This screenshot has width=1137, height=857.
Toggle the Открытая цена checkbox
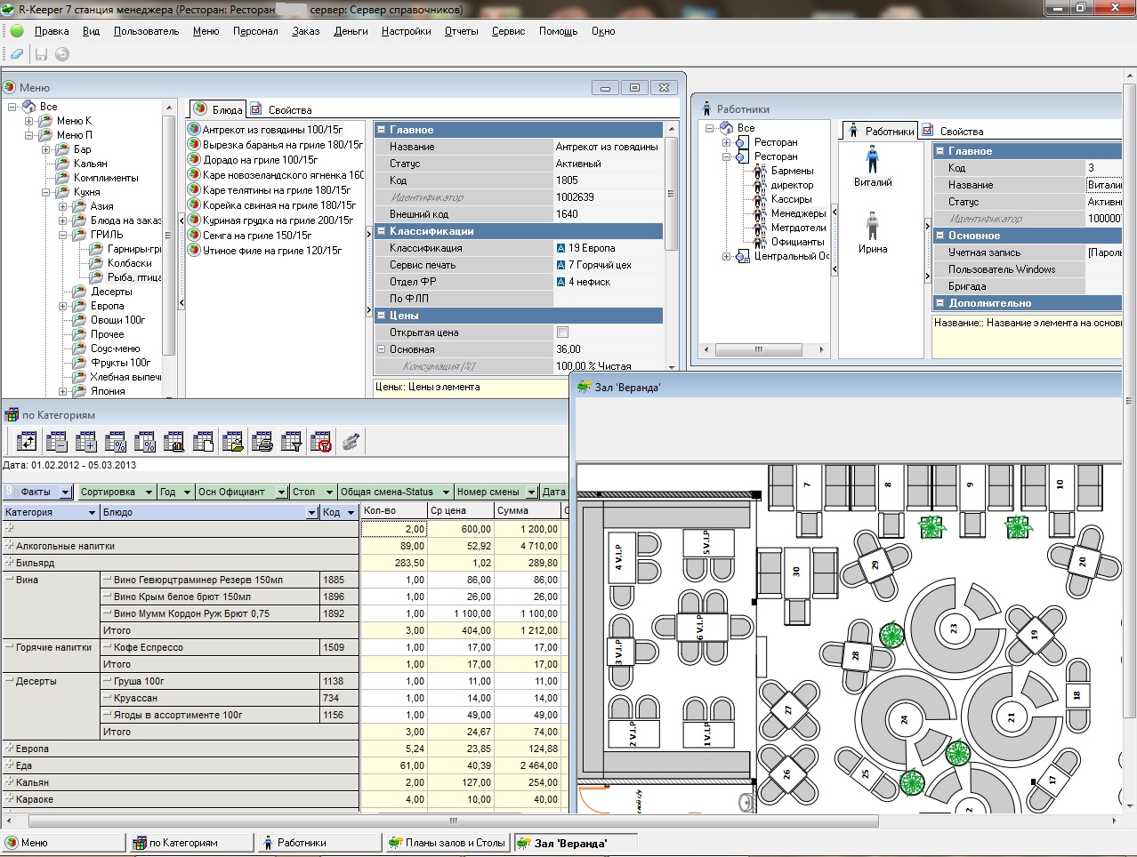562,332
